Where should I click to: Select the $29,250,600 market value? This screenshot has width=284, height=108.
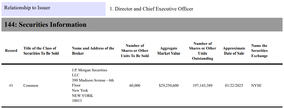[169, 86]
